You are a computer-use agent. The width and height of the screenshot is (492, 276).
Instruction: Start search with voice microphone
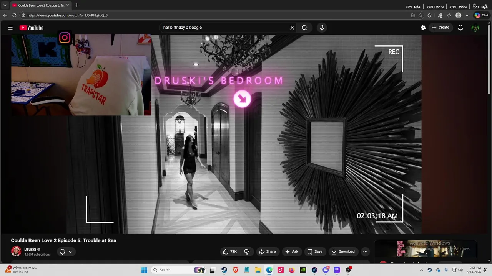point(322,28)
